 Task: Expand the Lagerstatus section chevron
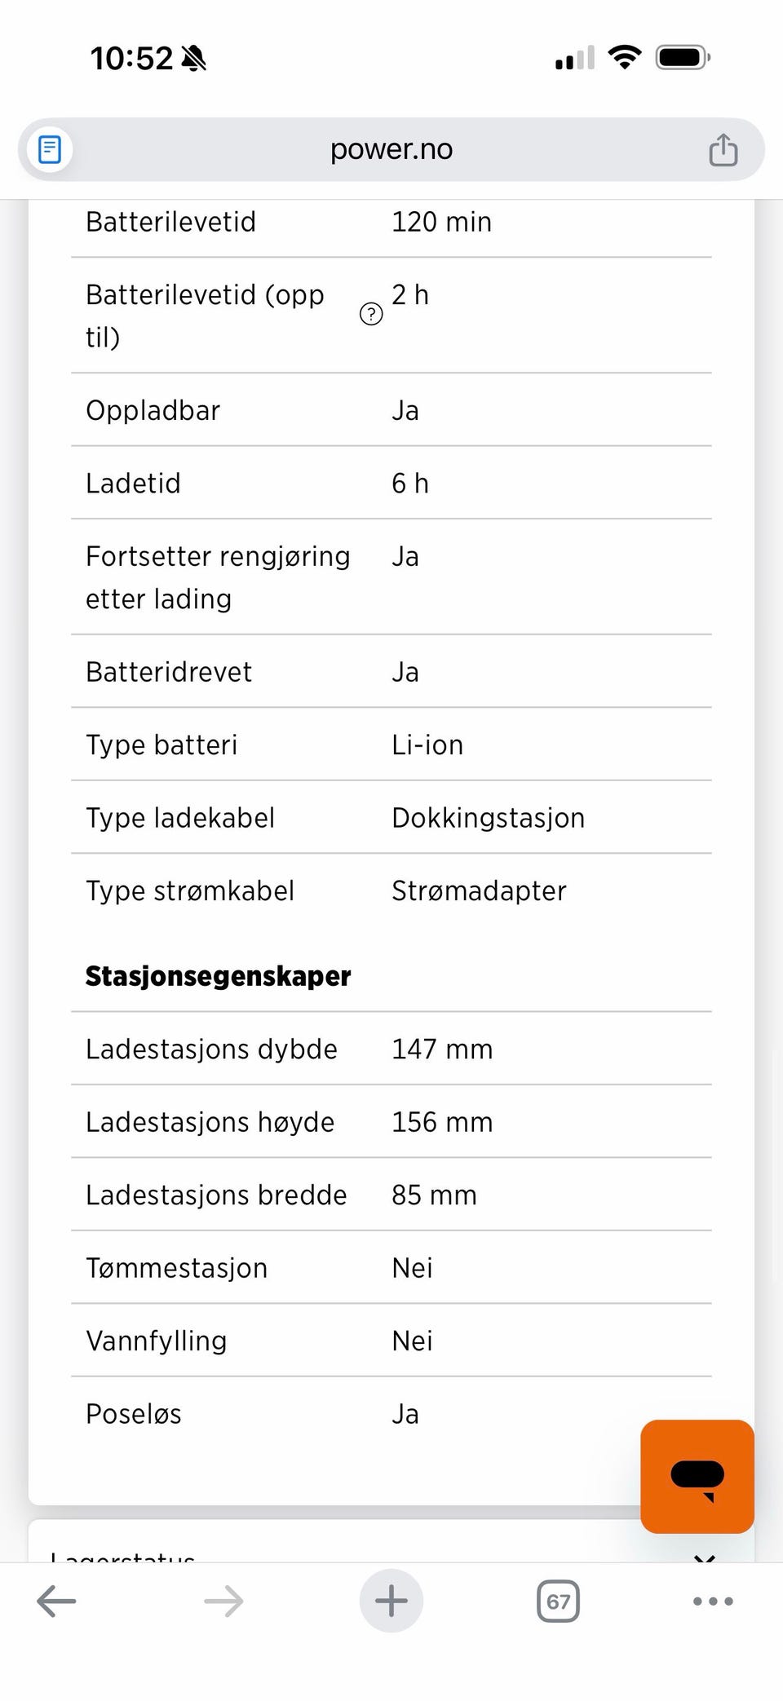tap(704, 1557)
